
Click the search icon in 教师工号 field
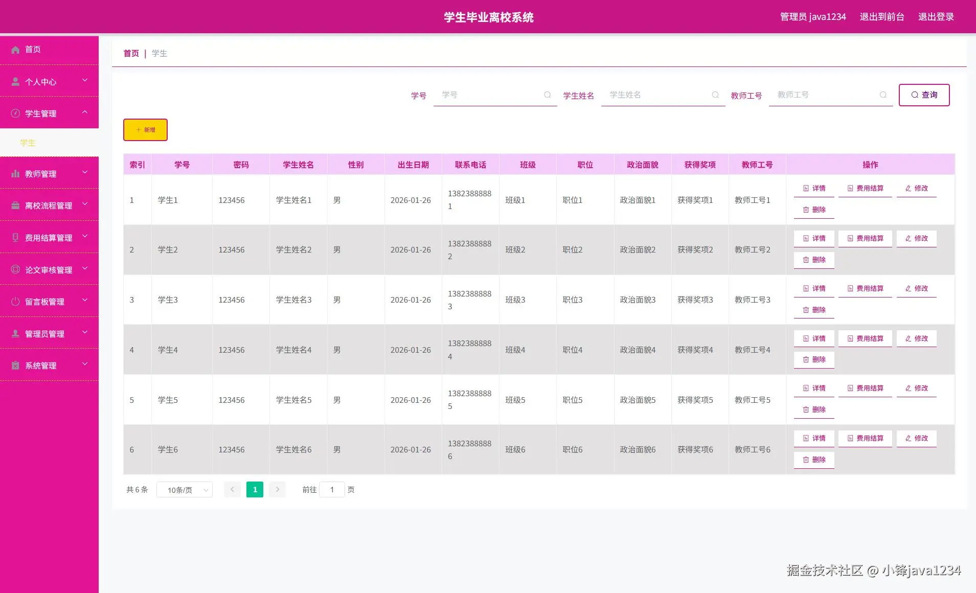(x=883, y=95)
